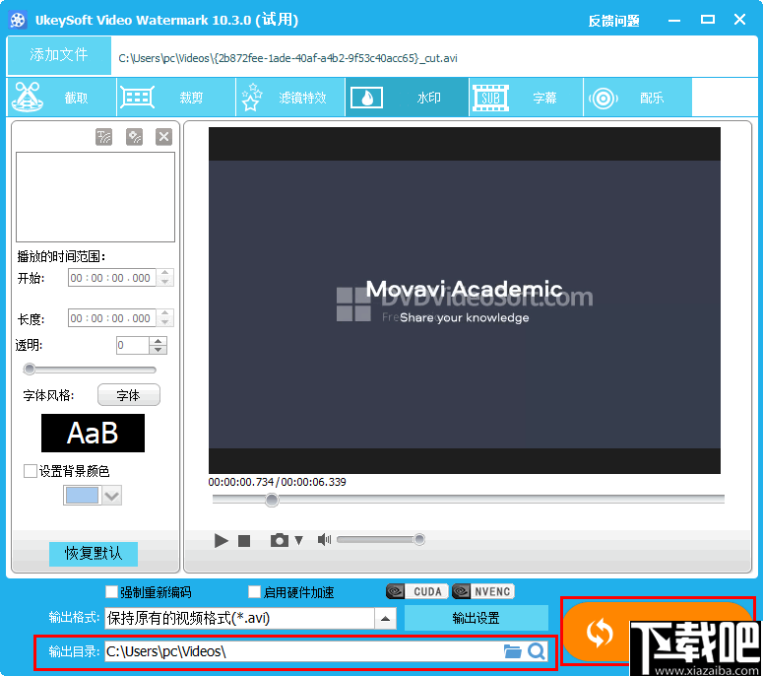Viewport: 763px width, 676px height.
Task: Open the 滤镜特效 (effects) tab
Action: click(x=290, y=98)
